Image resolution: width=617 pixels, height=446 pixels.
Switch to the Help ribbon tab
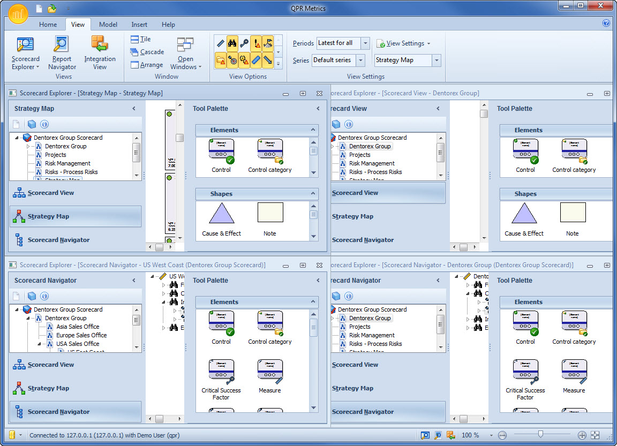(168, 25)
